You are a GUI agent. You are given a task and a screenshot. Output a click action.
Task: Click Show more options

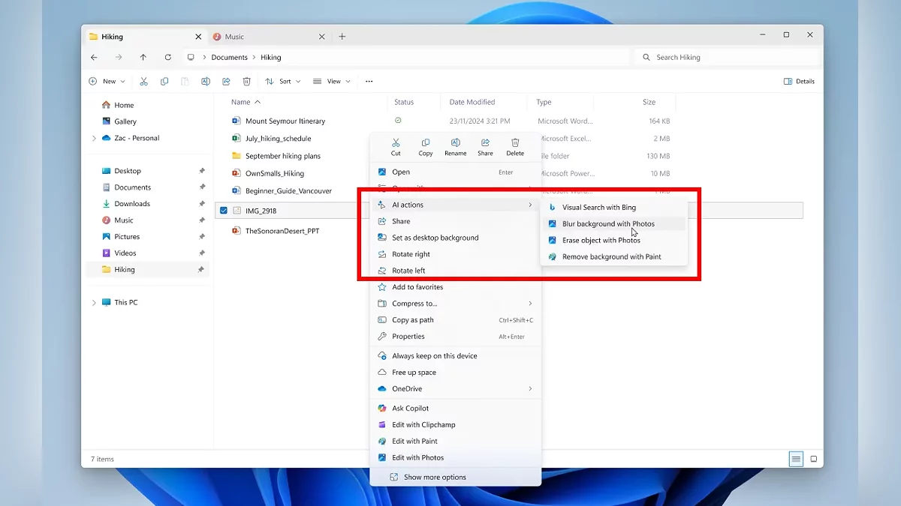coord(435,478)
